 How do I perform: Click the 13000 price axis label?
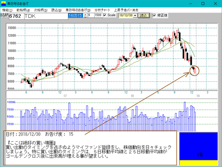click(x=12, y=28)
